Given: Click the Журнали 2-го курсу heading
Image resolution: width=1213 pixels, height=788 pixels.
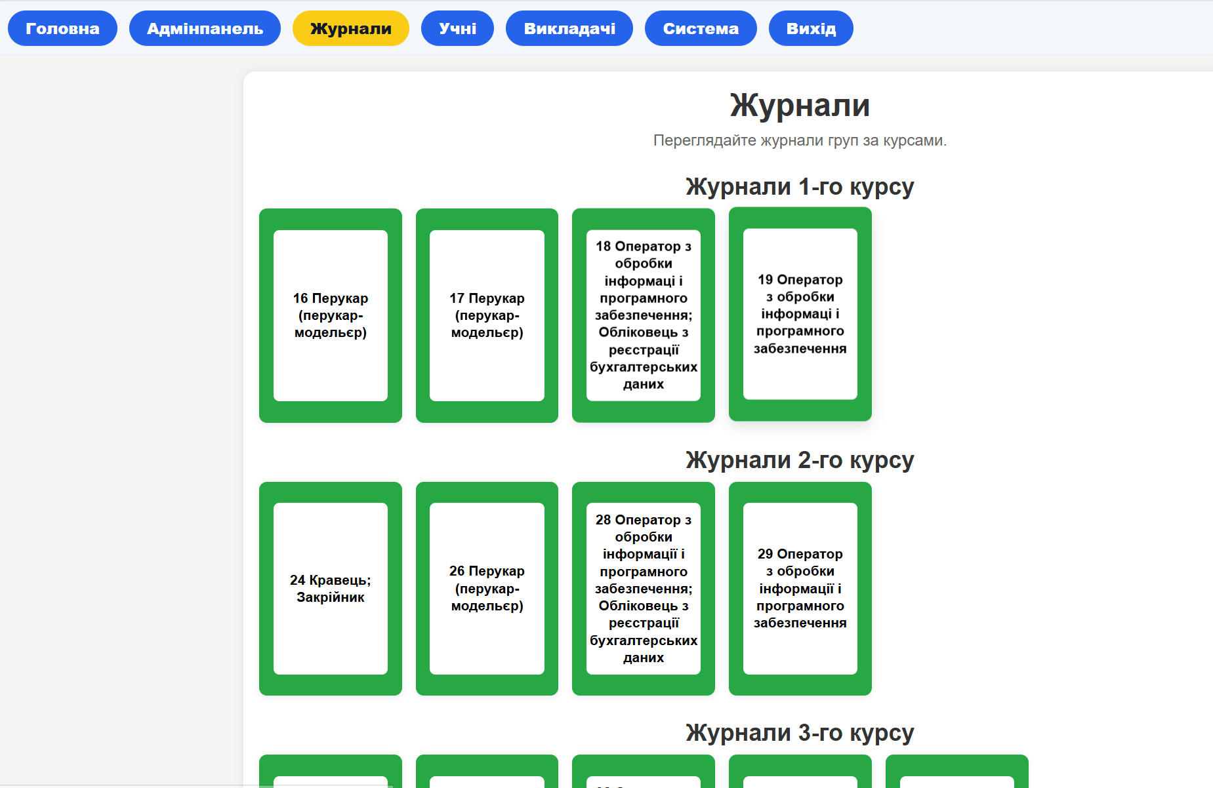Looking at the screenshot, I should [x=799, y=460].
